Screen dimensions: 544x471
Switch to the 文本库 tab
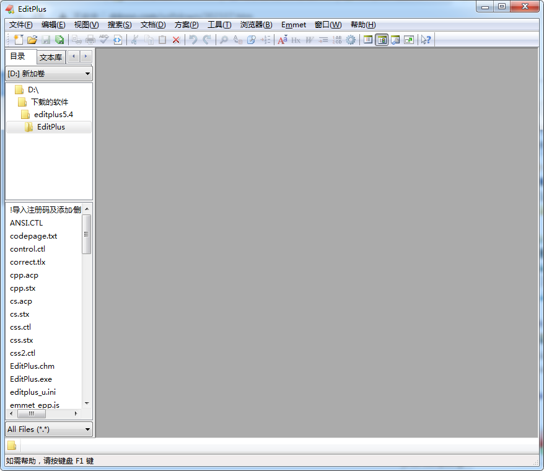[50, 58]
